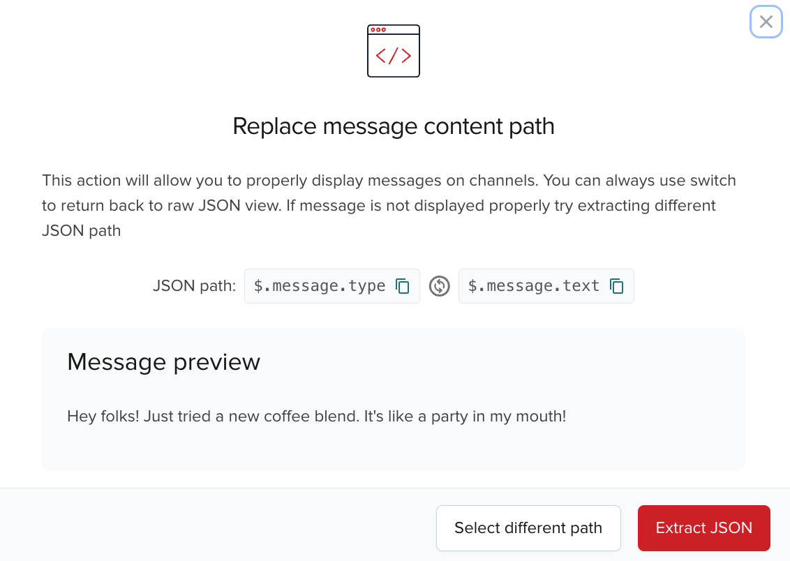Click the $.message.text path field
The height and width of the screenshot is (561, 790).
pos(534,286)
